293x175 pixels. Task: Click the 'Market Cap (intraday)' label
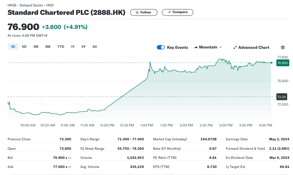pyautogui.click(x=170, y=139)
